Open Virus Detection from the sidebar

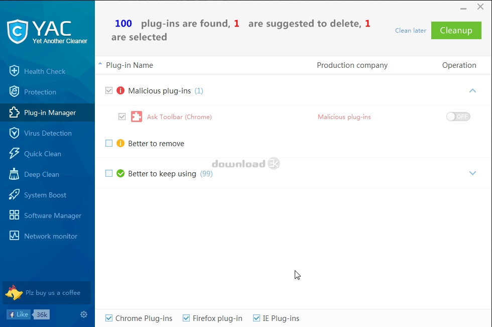[x=47, y=133]
